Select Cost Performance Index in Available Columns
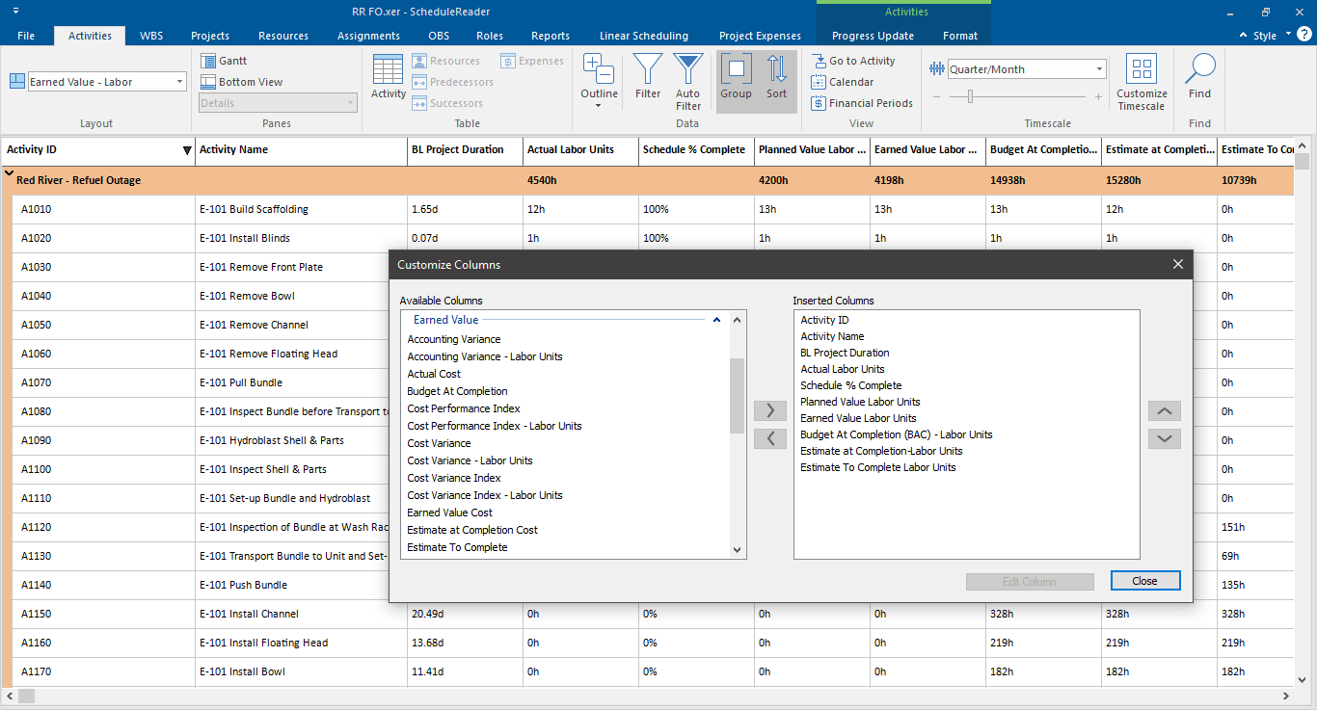 pos(464,408)
